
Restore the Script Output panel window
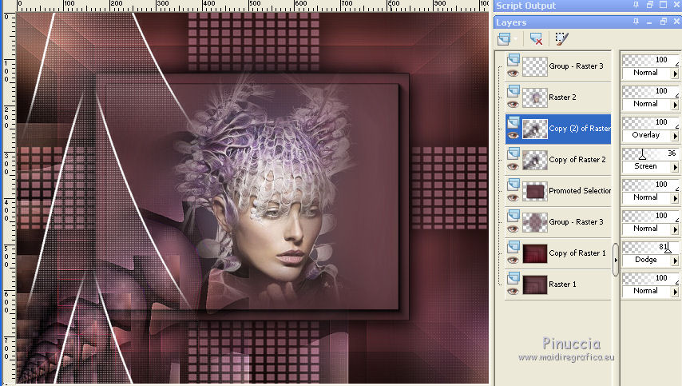650,5
